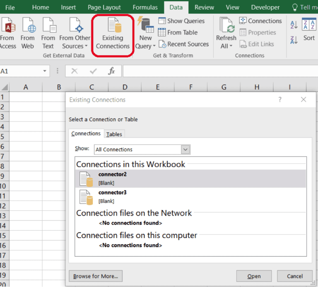
Task: Click Edit Links in Connections group
Action: coord(257,44)
